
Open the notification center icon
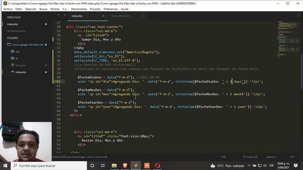click(295, 166)
